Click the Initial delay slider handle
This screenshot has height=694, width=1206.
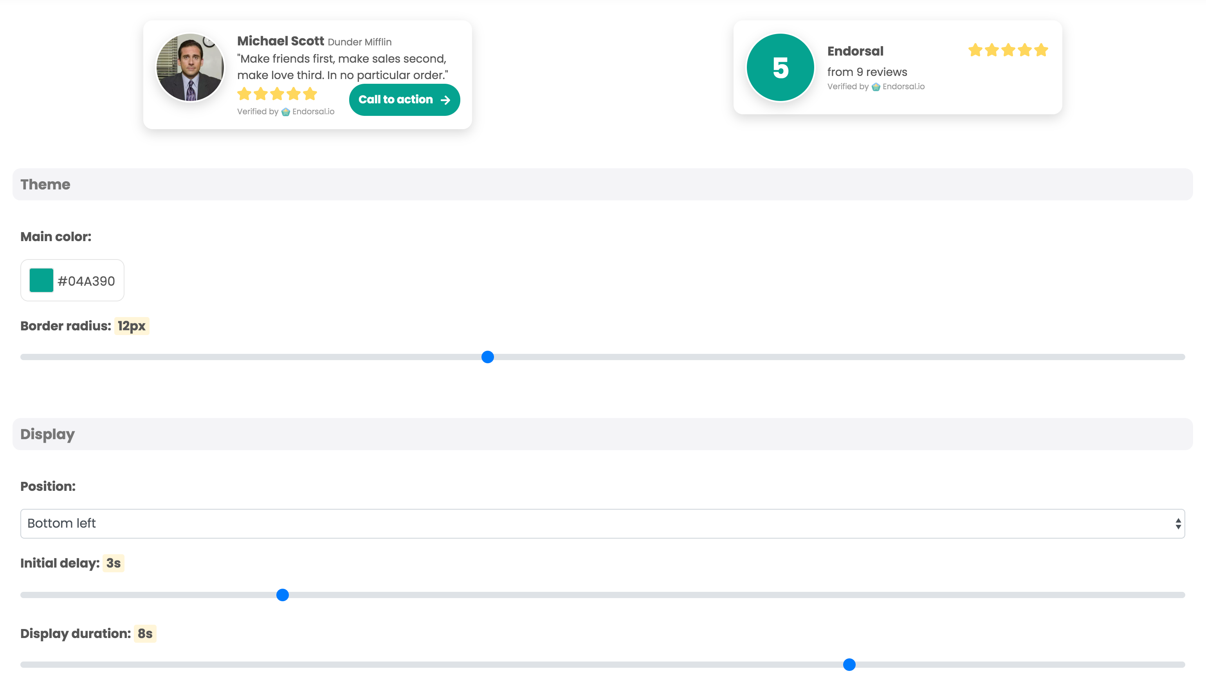[282, 595]
